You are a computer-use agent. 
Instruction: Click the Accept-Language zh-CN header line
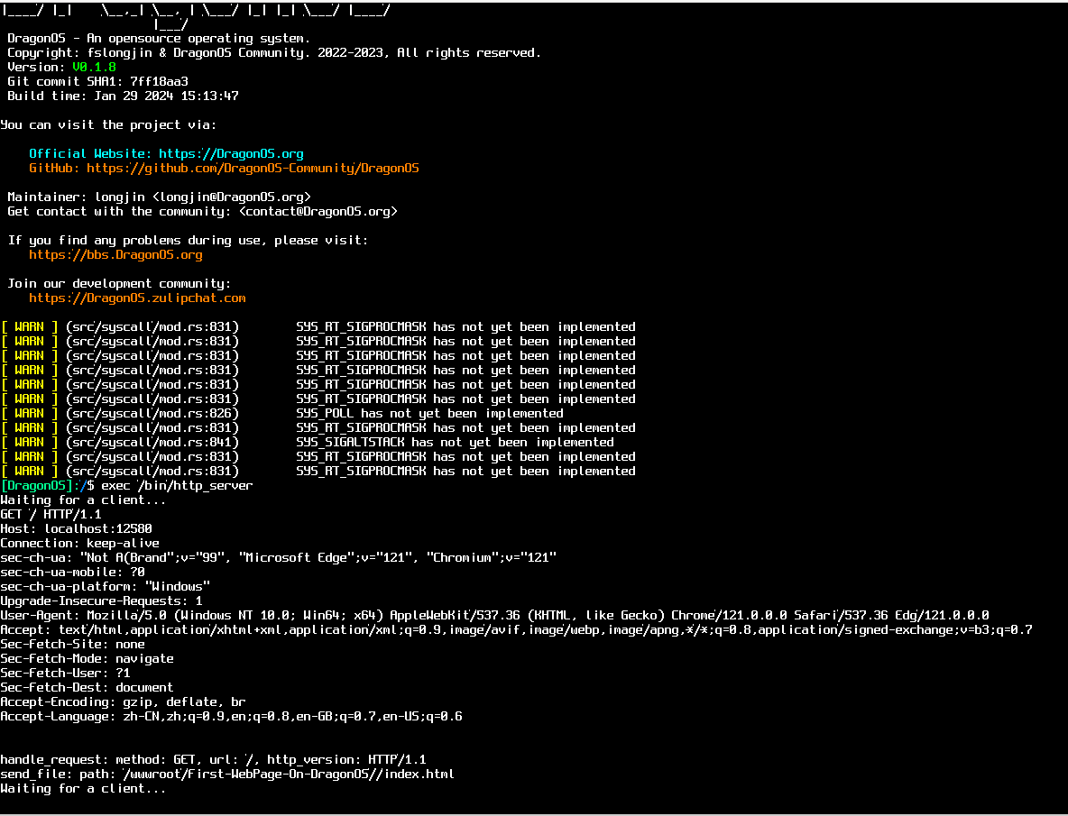pyautogui.click(x=231, y=717)
